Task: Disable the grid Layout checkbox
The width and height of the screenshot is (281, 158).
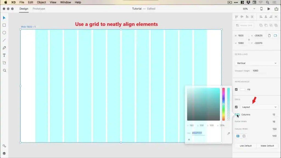Action: pyautogui.click(x=236, y=107)
